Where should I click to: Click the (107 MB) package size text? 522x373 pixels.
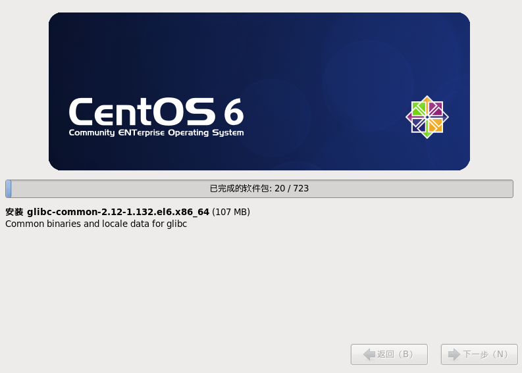click(231, 212)
